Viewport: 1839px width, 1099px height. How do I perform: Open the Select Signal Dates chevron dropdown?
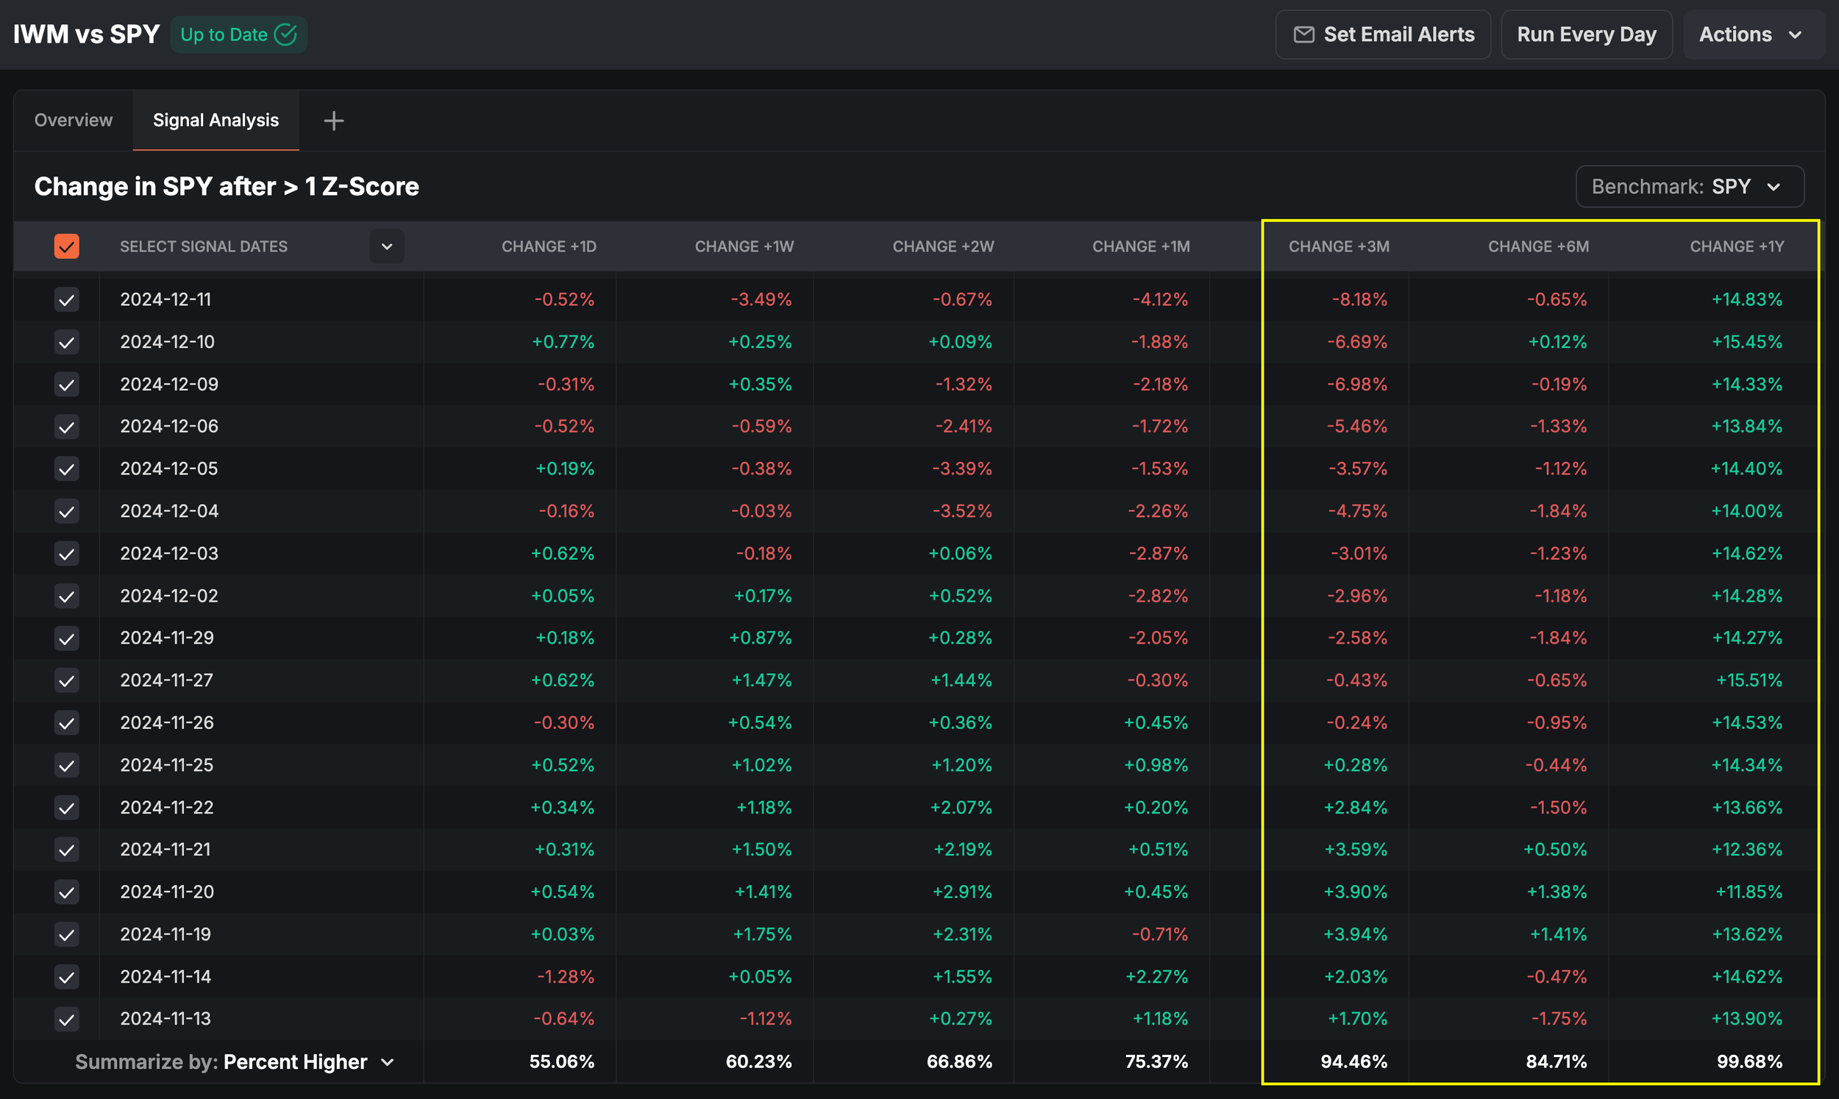point(386,246)
